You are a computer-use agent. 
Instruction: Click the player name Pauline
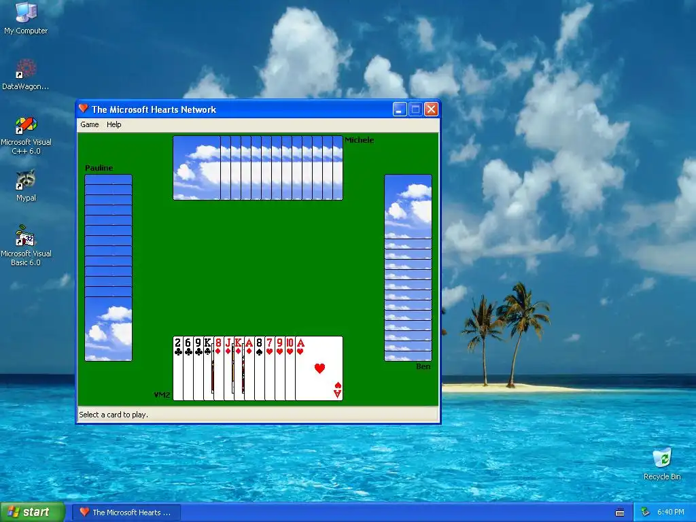[99, 168]
